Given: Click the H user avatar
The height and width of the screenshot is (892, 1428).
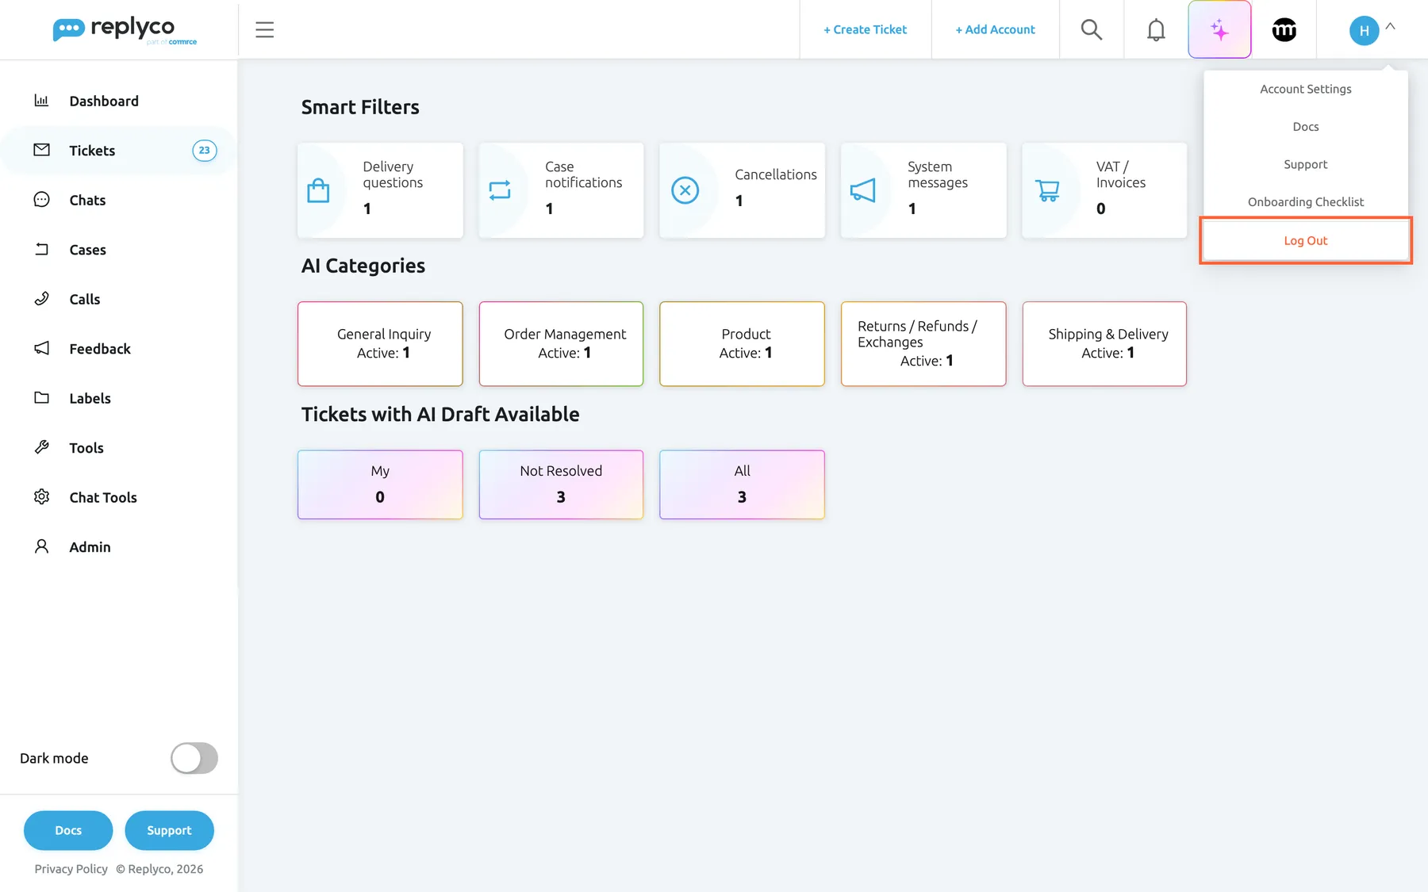Looking at the screenshot, I should pyautogui.click(x=1364, y=31).
